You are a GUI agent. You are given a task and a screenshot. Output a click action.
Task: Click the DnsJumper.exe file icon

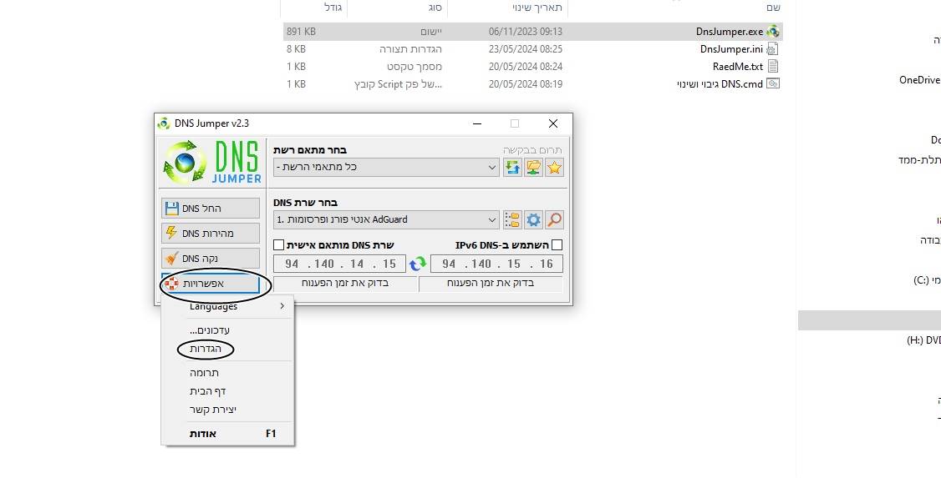click(773, 32)
